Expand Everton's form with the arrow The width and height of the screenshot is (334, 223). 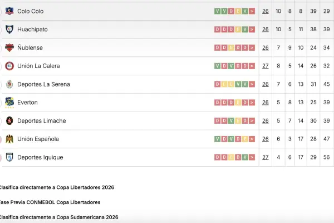(252, 103)
